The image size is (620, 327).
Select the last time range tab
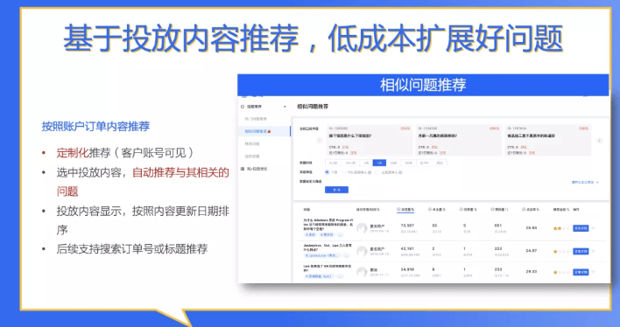coord(440,163)
